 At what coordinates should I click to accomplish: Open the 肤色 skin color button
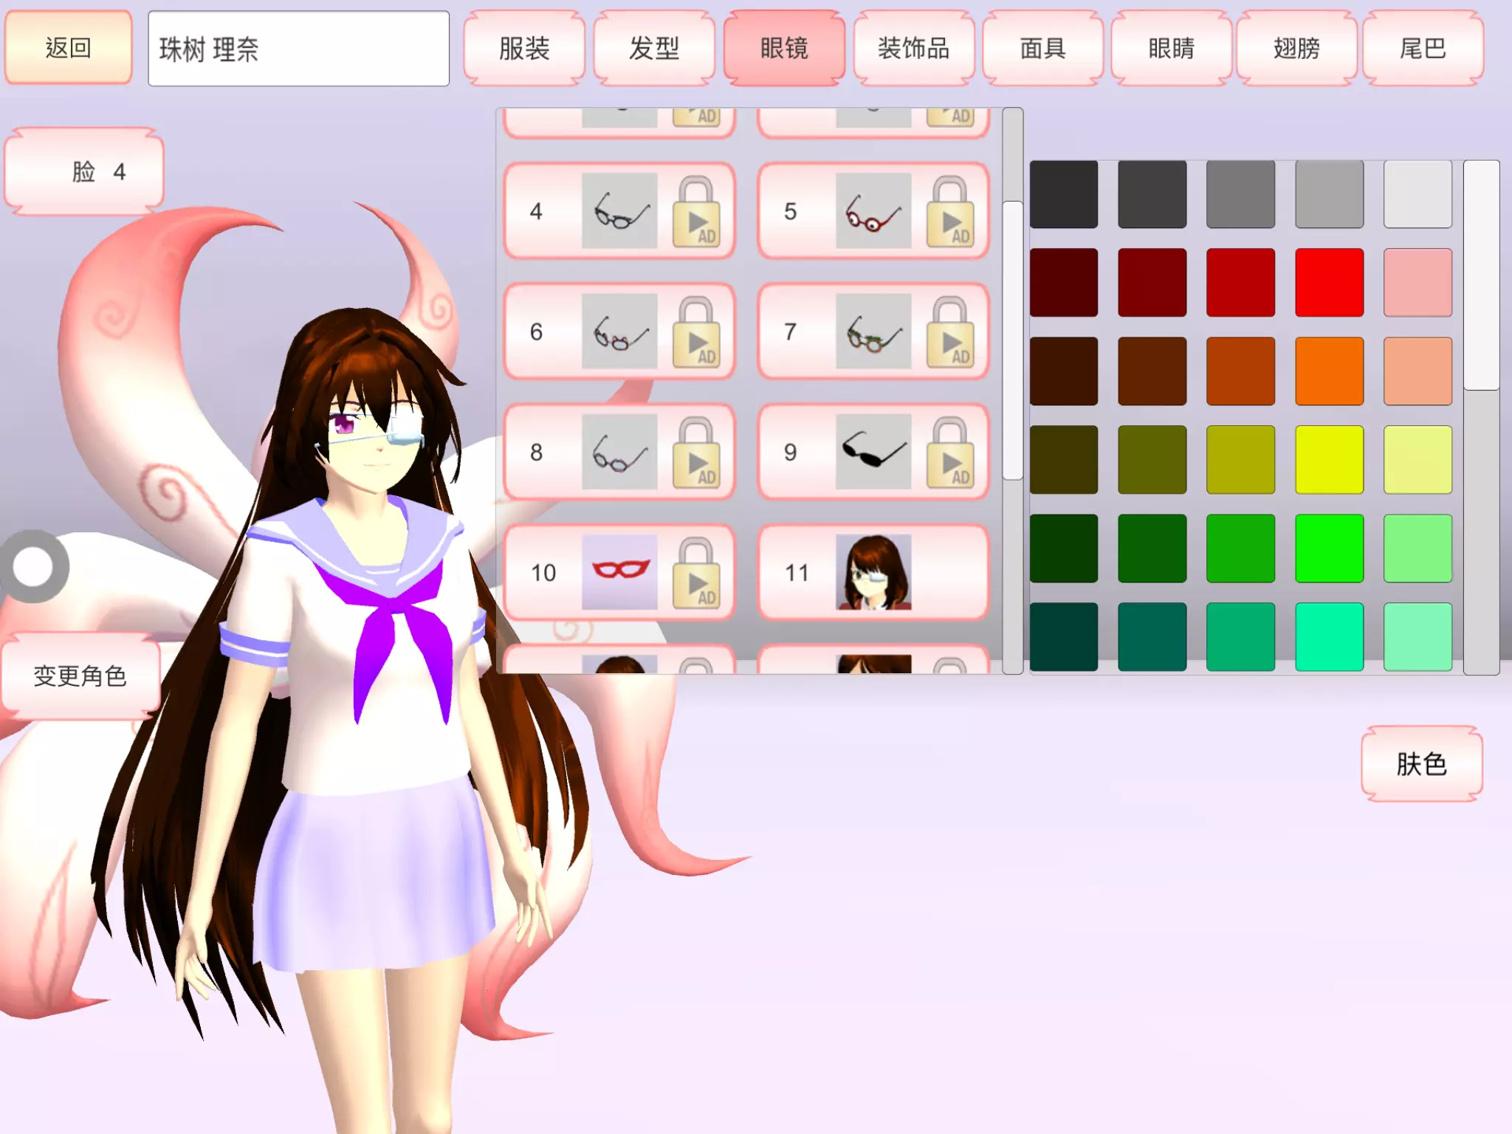coord(1421,763)
